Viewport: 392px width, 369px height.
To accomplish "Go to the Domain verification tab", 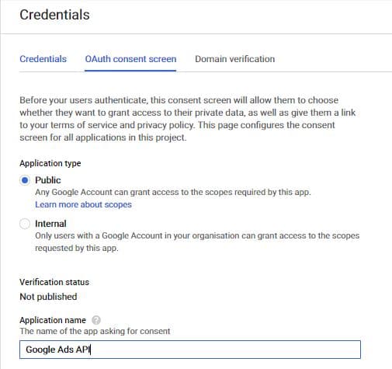I will (x=235, y=59).
